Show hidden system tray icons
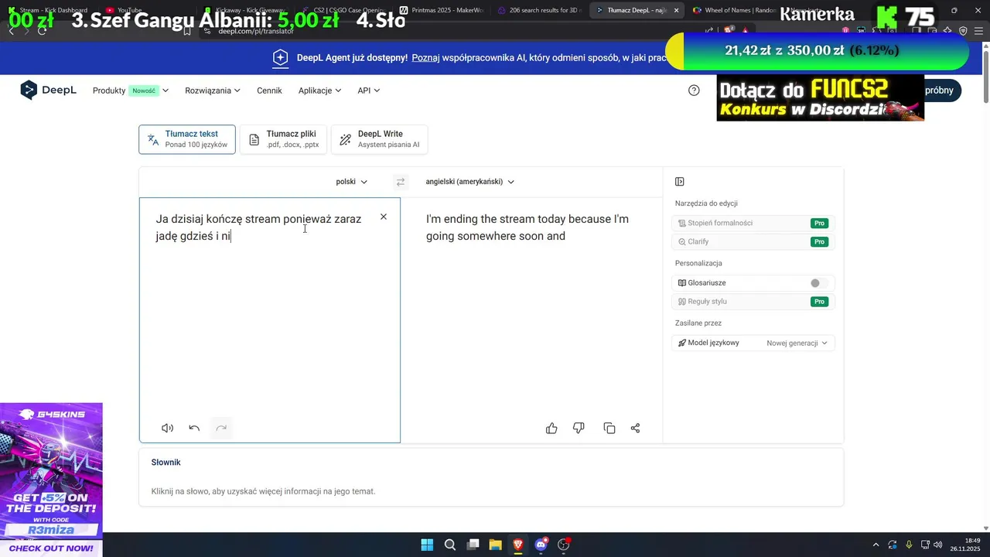Viewport: 990px width, 557px height. coord(876,545)
